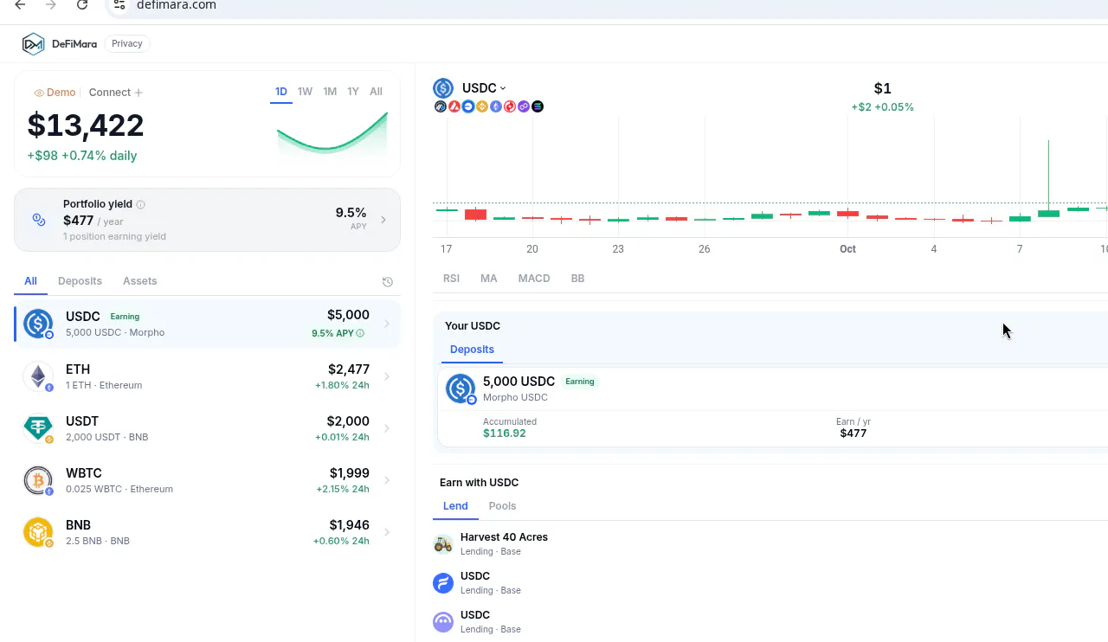Select the Pools tab under Earn with USDC
1108x642 pixels.
pyautogui.click(x=502, y=506)
